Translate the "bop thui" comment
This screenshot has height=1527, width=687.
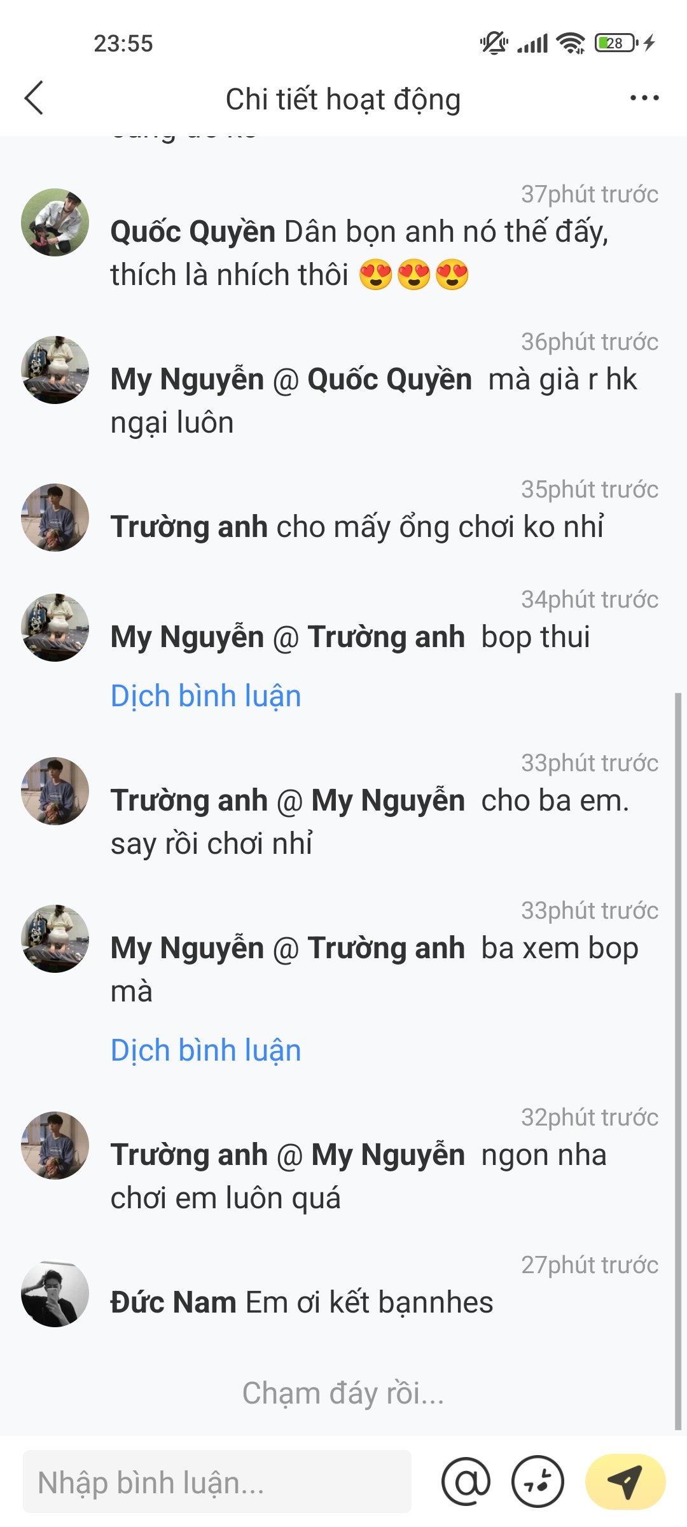click(x=205, y=696)
